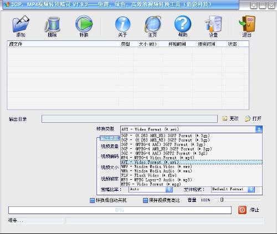
Task: Select WMA - Window Media Audio option
Action: (x=191, y=171)
